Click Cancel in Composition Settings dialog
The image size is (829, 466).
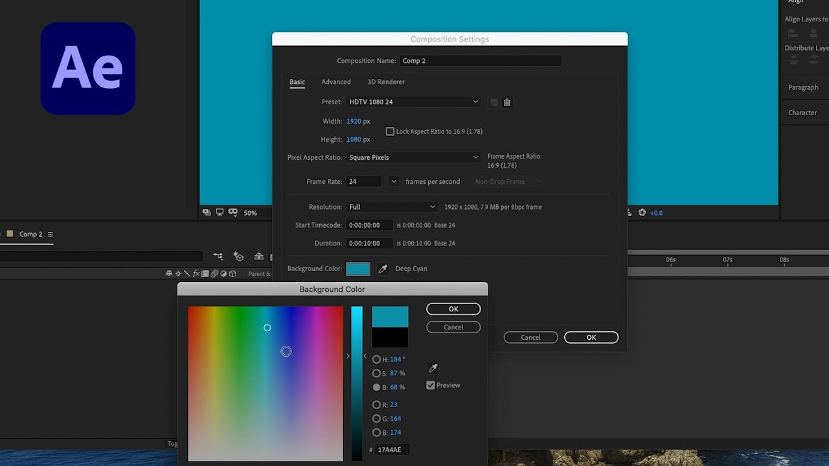point(530,337)
